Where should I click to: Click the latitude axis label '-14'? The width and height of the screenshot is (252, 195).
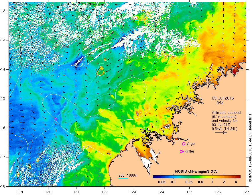pyautogui.click(x=3, y=69)
